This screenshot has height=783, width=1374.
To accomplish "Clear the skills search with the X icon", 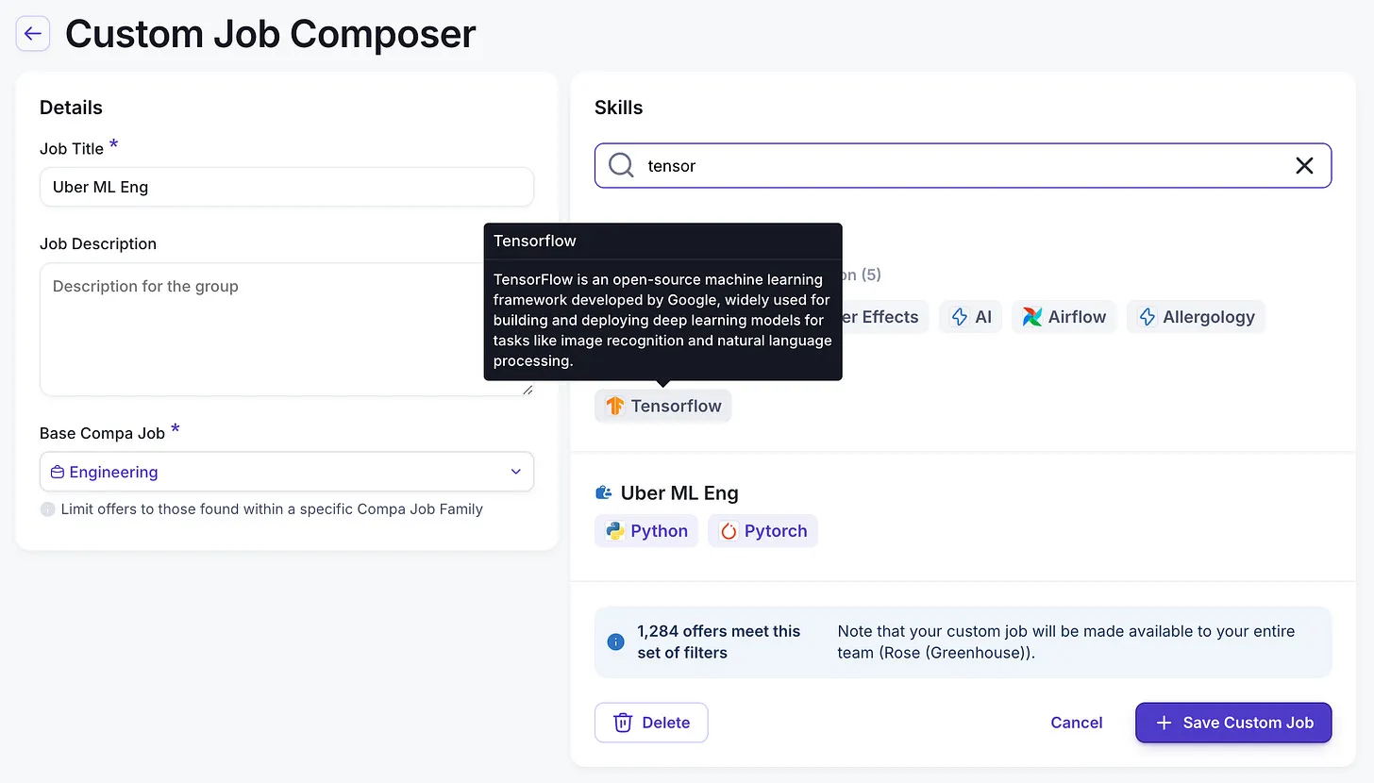I will [1304, 166].
